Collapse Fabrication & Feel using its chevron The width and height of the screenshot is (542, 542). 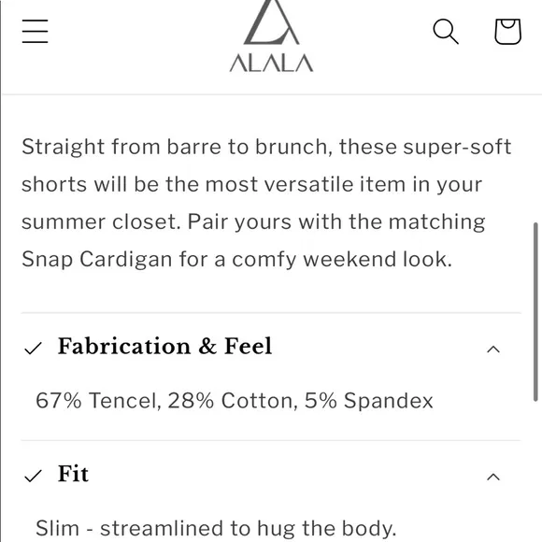pos(493,349)
